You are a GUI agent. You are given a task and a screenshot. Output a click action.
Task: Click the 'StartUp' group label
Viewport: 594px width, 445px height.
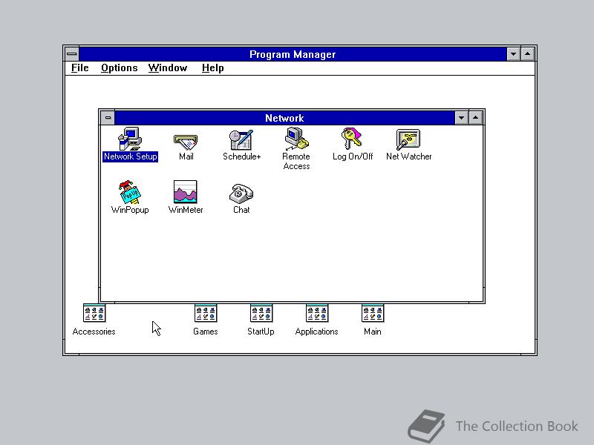pos(261,332)
